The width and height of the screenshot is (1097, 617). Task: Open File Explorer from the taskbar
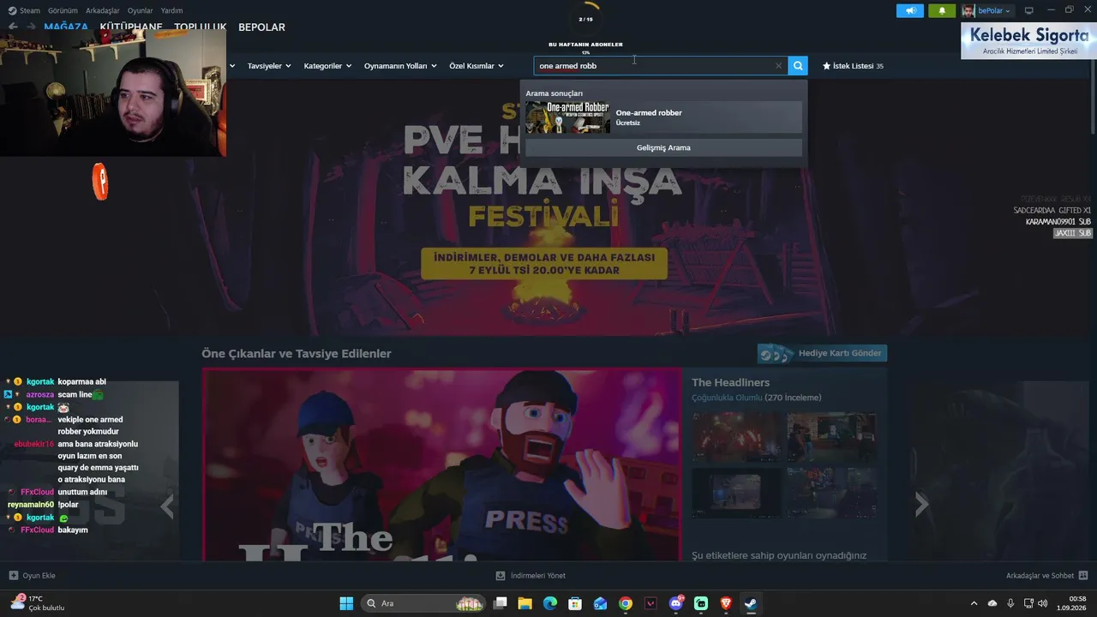pos(525,603)
